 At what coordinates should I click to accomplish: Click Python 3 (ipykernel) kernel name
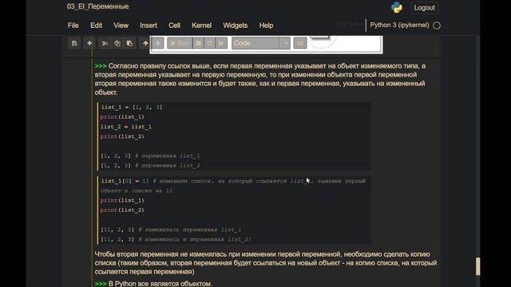click(399, 25)
